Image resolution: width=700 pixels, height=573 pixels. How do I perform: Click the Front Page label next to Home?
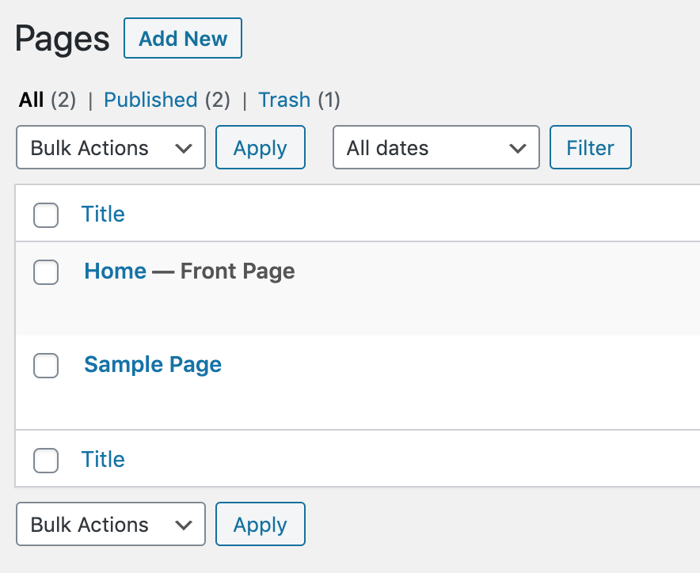click(238, 271)
